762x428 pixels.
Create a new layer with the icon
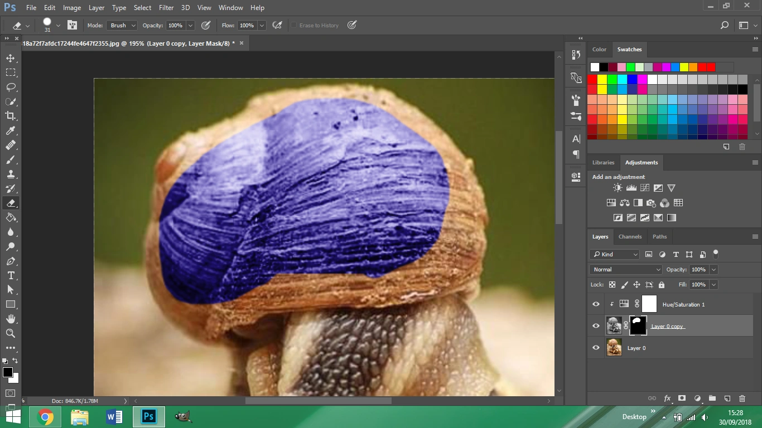(x=727, y=398)
